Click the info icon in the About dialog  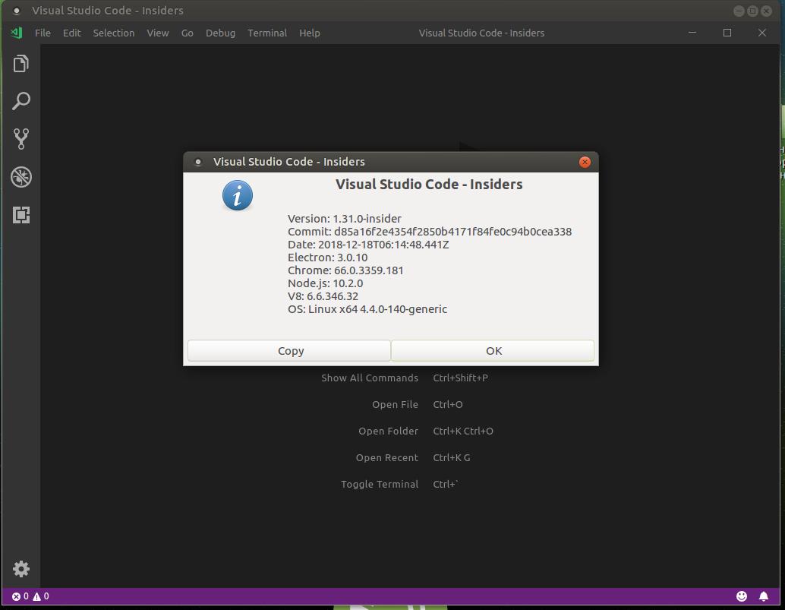click(x=237, y=195)
